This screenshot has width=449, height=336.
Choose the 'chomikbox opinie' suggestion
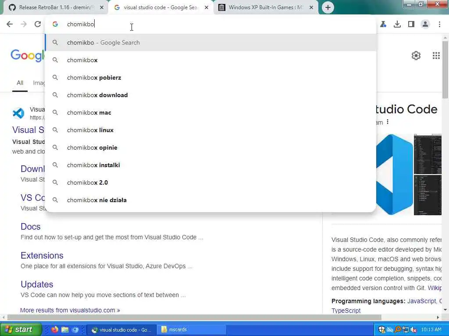[x=210, y=147]
